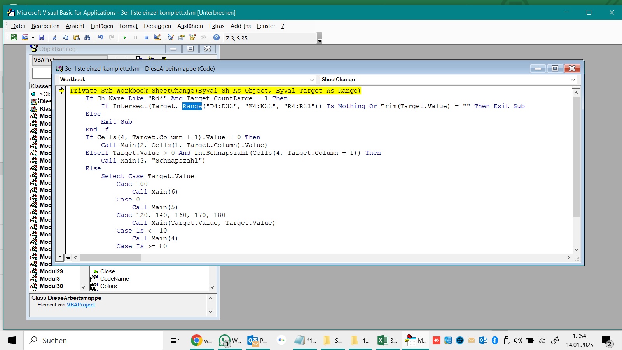The width and height of the screenshot is (622, 350).
Task: Maximize the Objektkatalog window
Action: [190, 49]
